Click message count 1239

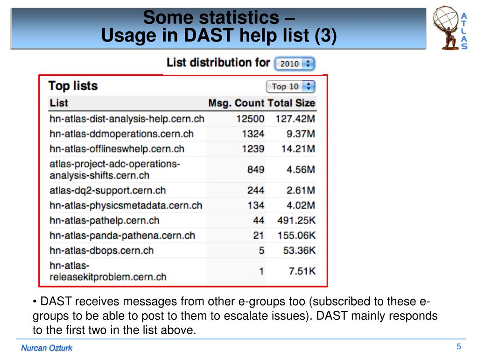click(253, 149)
